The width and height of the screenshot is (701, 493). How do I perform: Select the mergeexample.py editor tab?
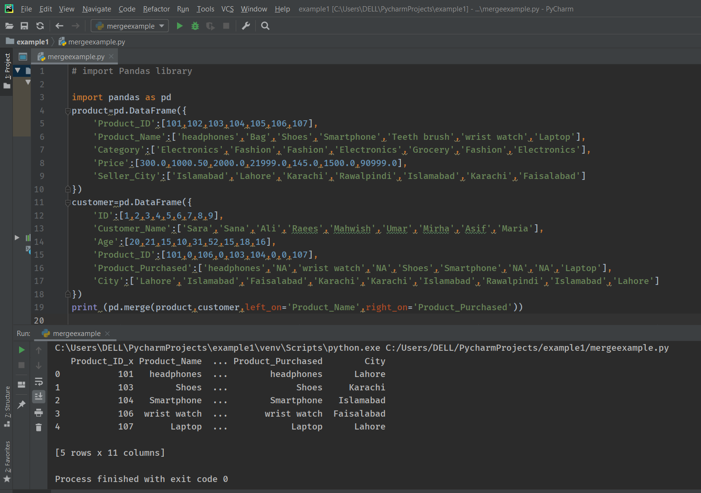click(x=75, y=57)
